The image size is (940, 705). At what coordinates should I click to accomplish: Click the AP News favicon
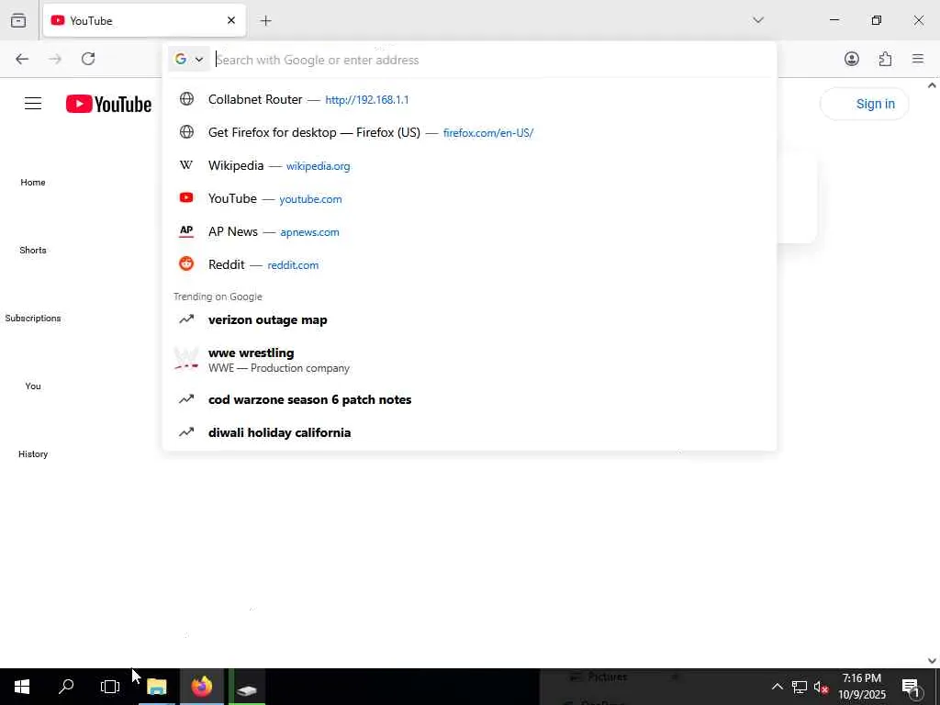click(x=186, y=230)
